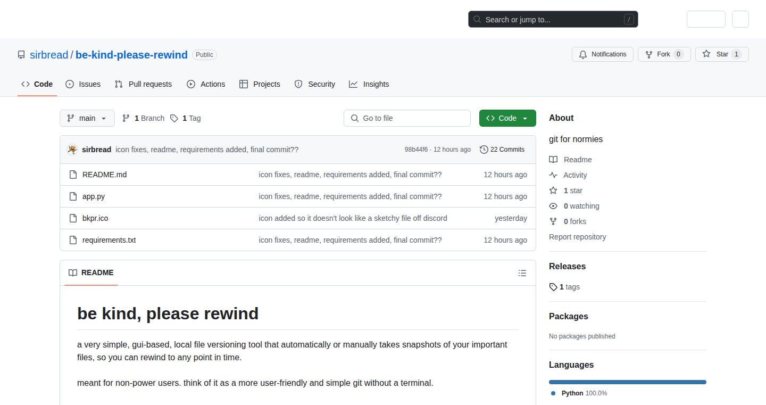The image size is (766, 405).
Task: Focus the Go to file search box
Action: coord(407,118)
